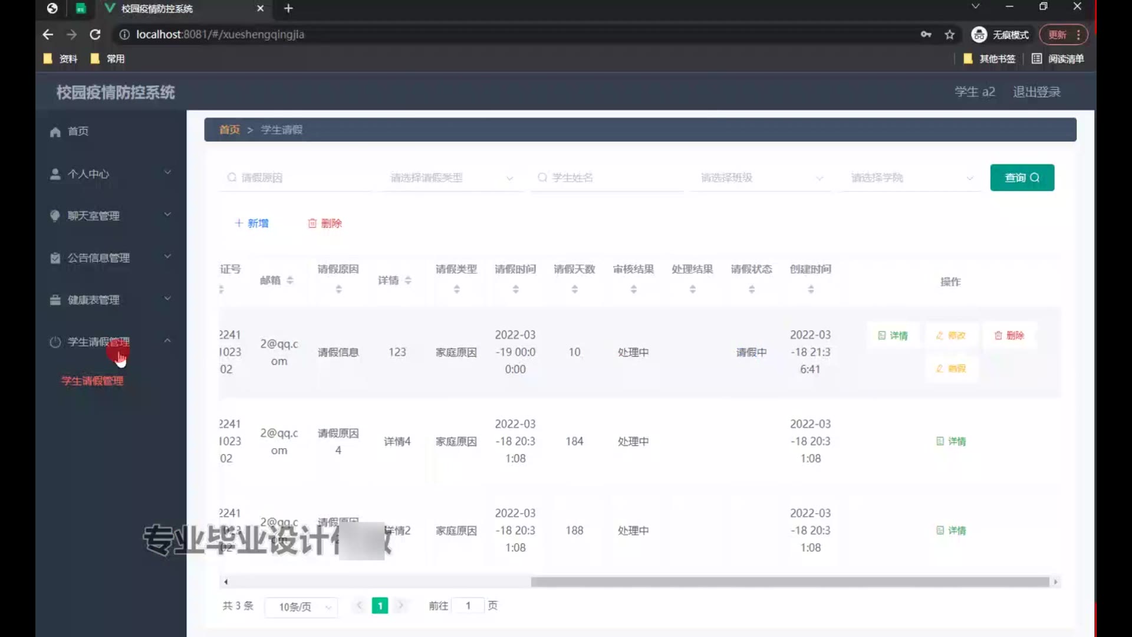1132x637 pixels.
Task: Click red 删除 for the 请假信息 row
Action: pos(1009,336)
